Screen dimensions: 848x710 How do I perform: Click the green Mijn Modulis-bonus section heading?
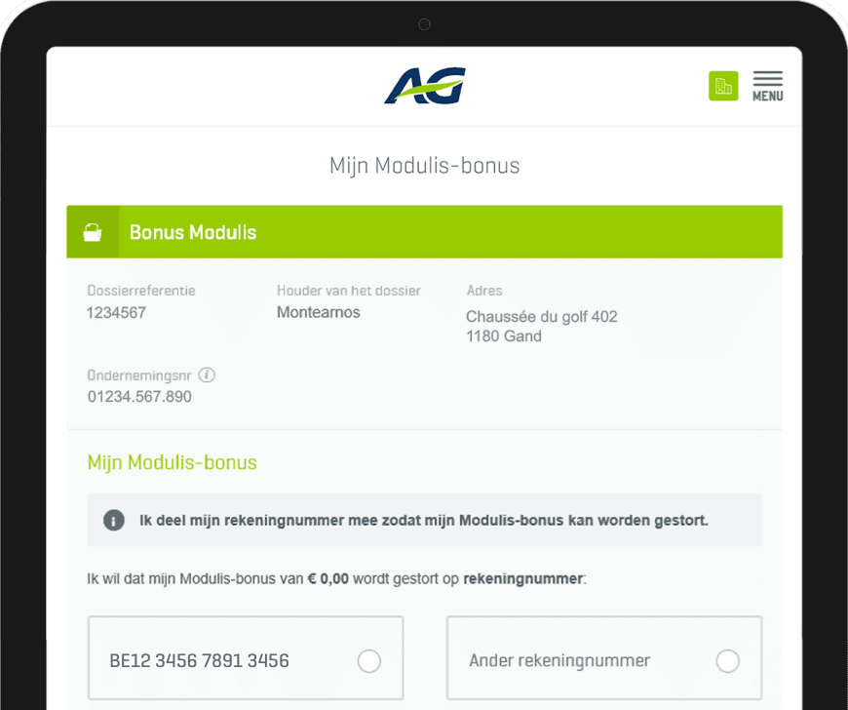tap(173, 462)
